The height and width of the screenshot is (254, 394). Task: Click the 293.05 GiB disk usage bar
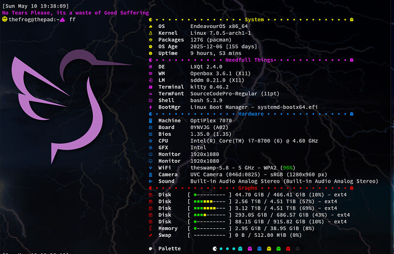[210, 215]
